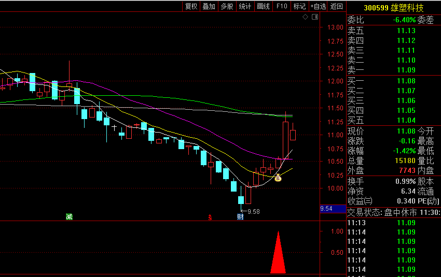Image resolution: width=441 pixels, height=277 pixels.
Task: Click the money bag signal icon on chart
Action: coord(278,178)
